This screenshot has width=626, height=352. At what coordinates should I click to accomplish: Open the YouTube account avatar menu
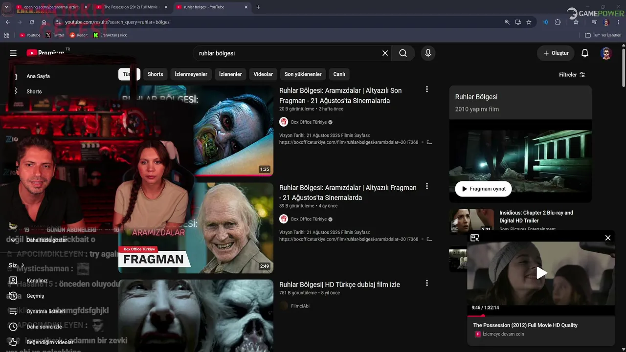pos(606,53)
